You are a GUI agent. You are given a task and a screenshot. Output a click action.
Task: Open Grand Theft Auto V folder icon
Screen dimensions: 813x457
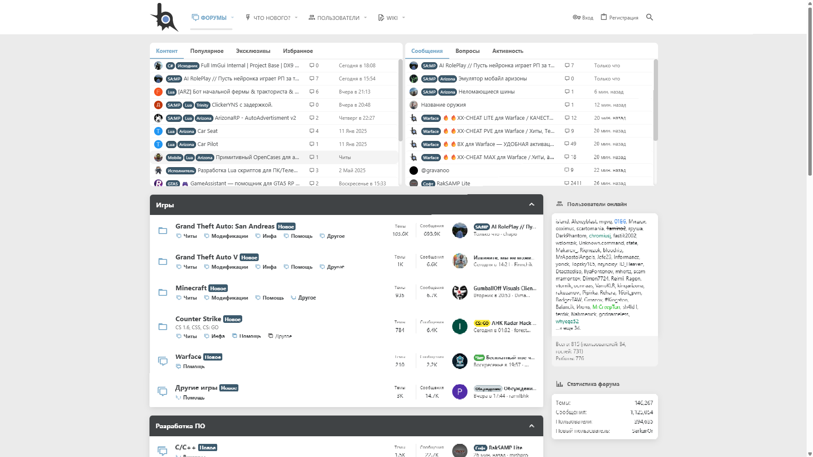click(x=163, y=262)
